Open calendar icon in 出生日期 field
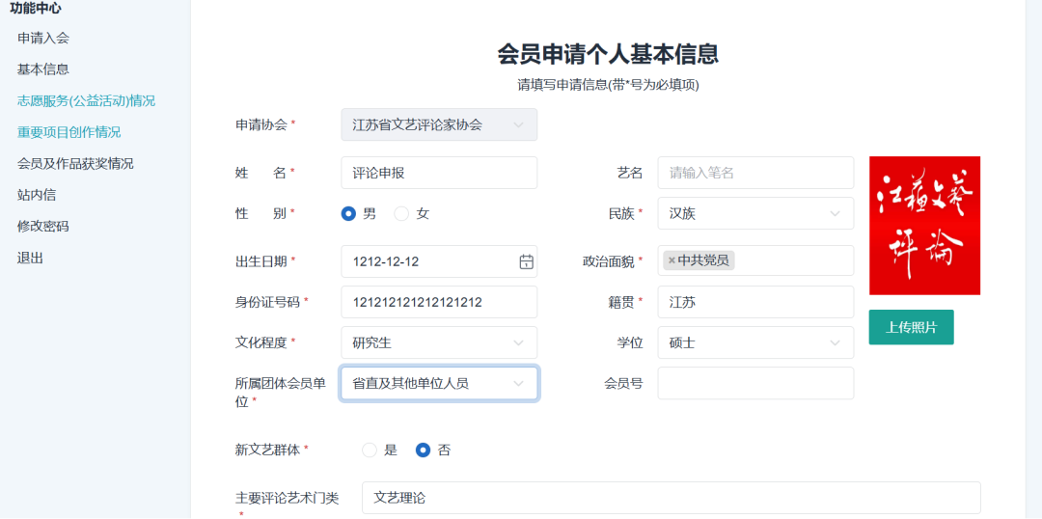 tap(526, 261)
